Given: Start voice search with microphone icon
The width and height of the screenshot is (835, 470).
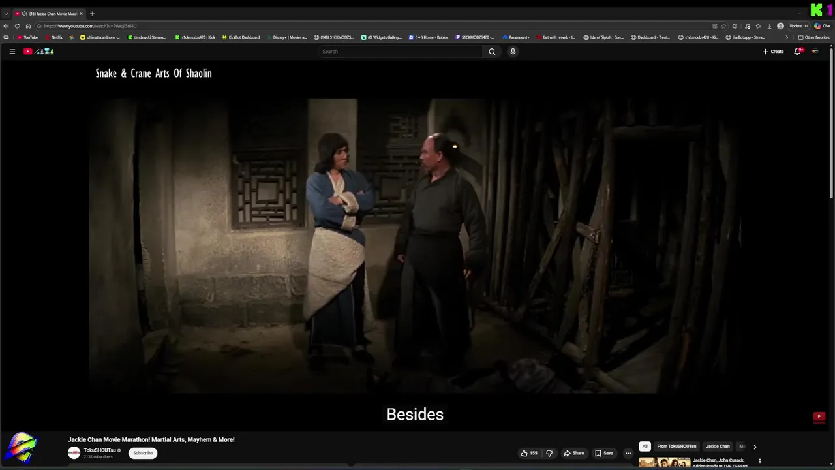Looking at the screenshot, I should coord(513,52).
